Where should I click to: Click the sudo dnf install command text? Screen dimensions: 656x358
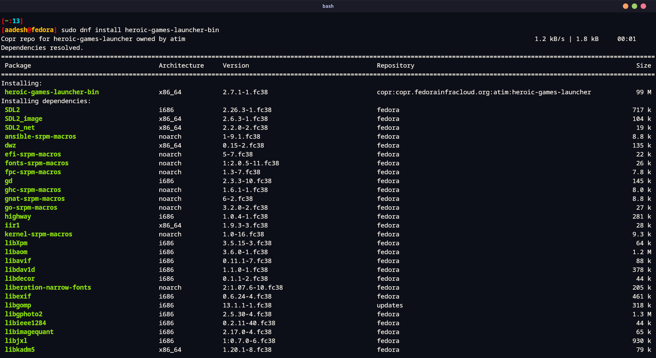click(x=140, y=30)
